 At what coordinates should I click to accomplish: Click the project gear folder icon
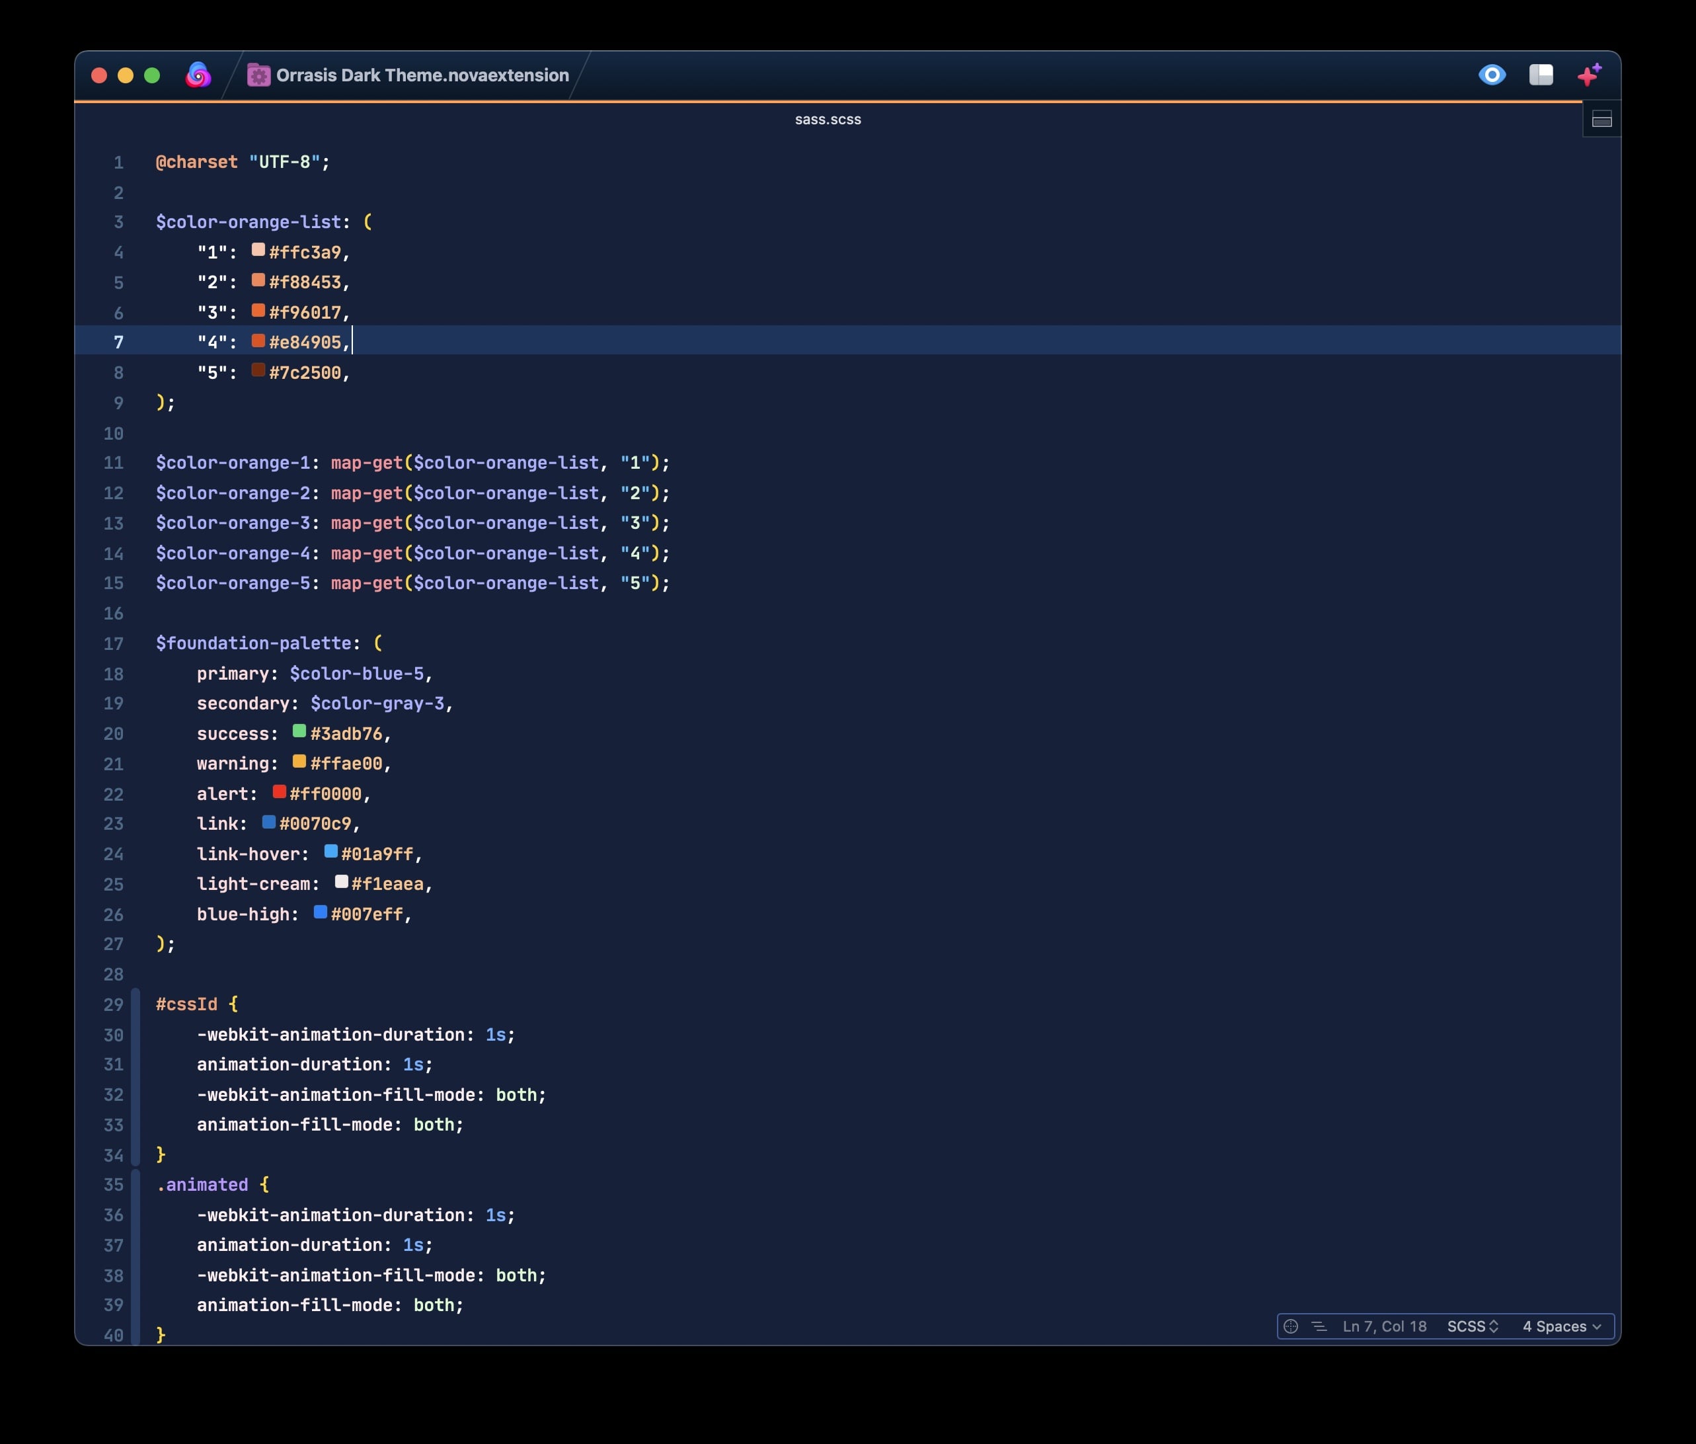tap(258, 75)
